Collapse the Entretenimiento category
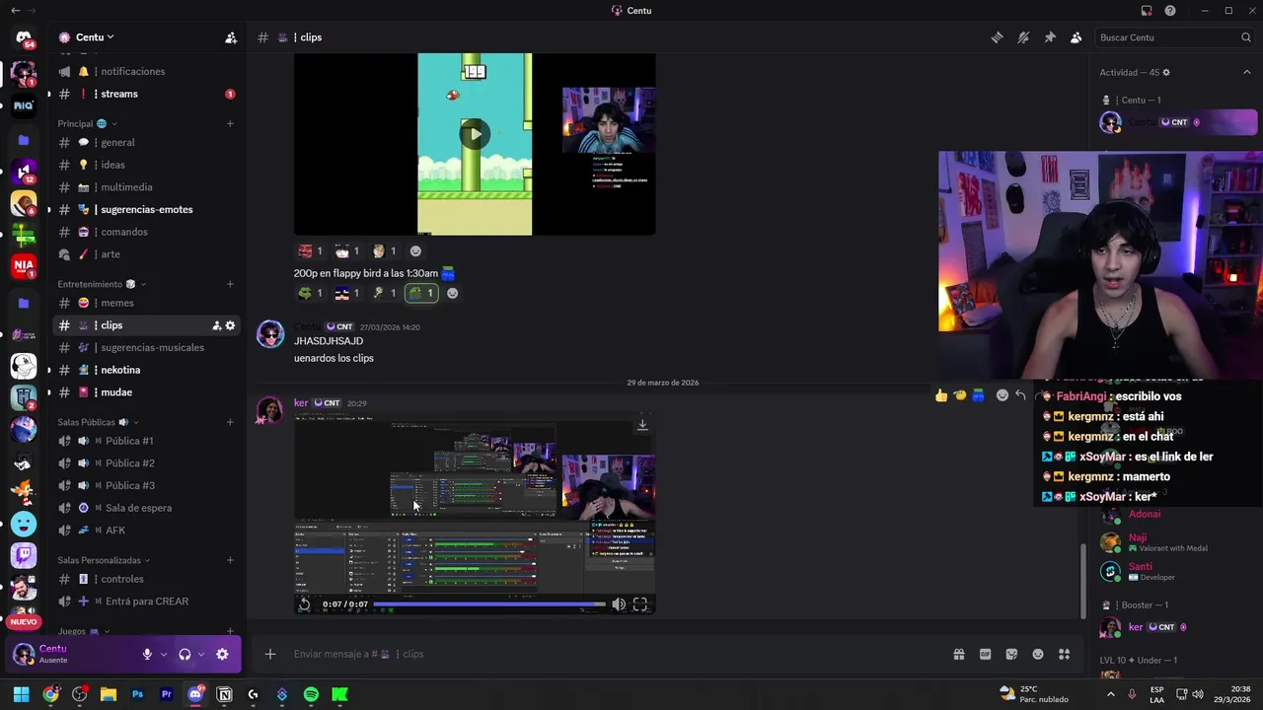This screenshot has height=710, width=1263. pyautogui.click(x=102, y=284)
